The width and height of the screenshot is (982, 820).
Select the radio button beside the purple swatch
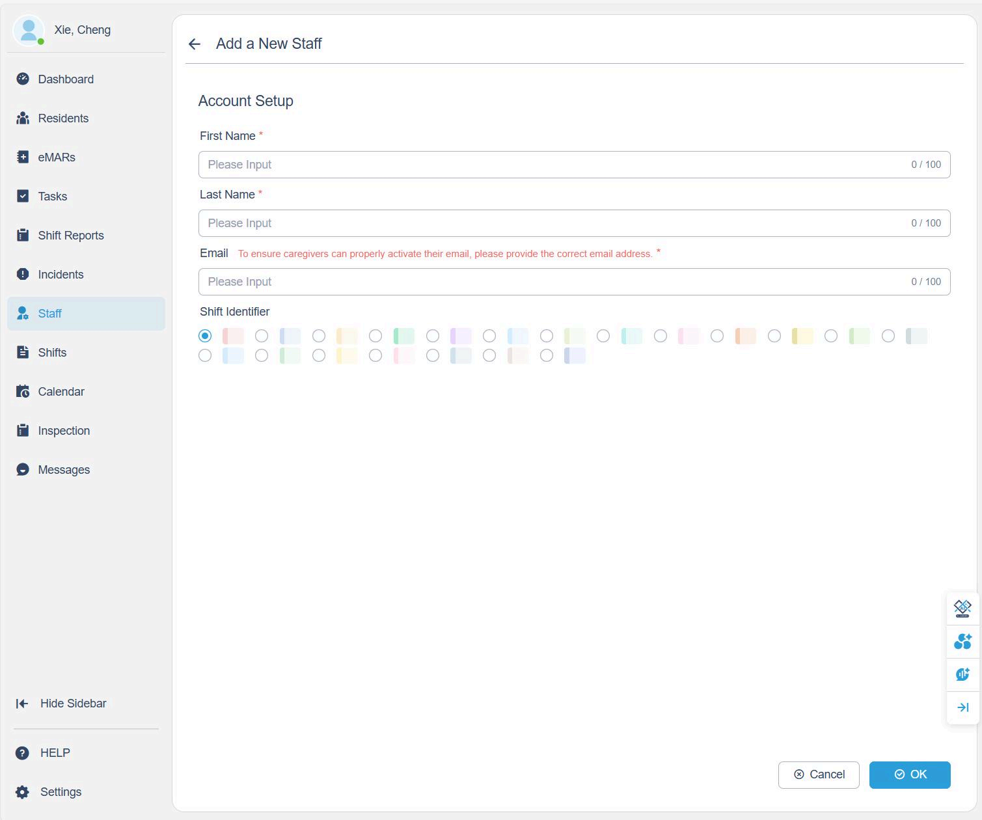[x=433, y=336]
